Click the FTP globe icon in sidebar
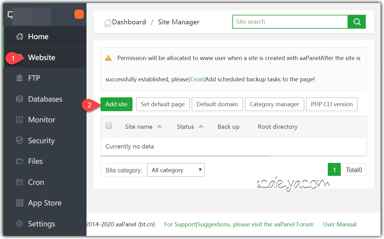Screen dimensions: 384x239 (x=19, y=78)
